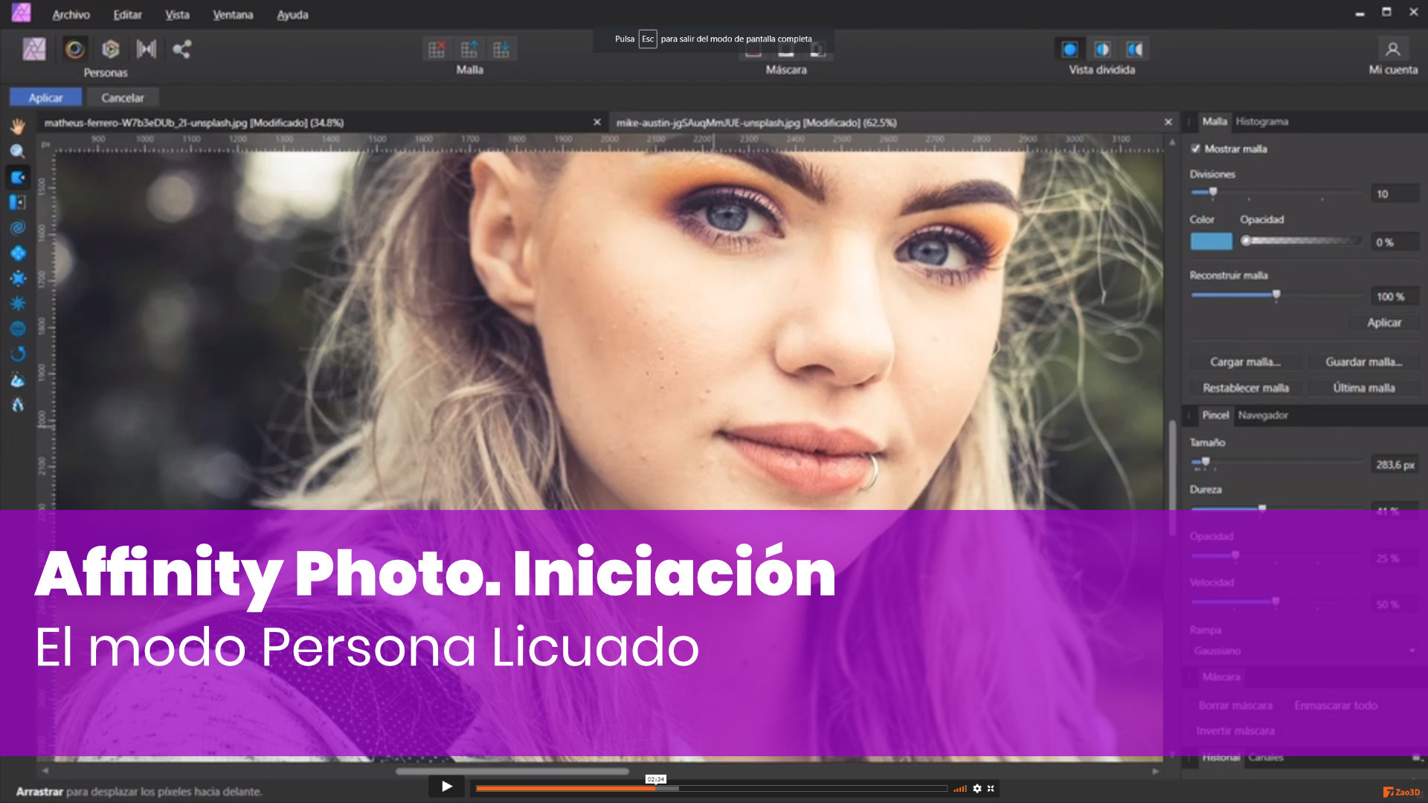Screen dimensions: 1428x803
Task: Click the Última malla button
Action: (x=1363, y=388)
